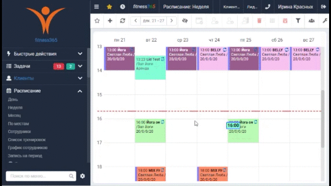
Task: Expand Быстрые действия section
Action: click(x=45, y=54)
